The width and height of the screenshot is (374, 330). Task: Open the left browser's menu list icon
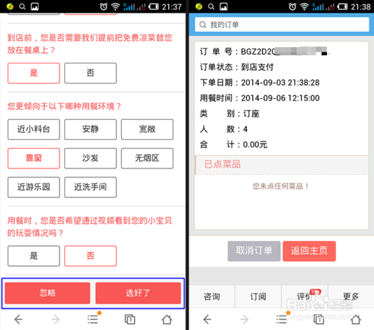93,320
